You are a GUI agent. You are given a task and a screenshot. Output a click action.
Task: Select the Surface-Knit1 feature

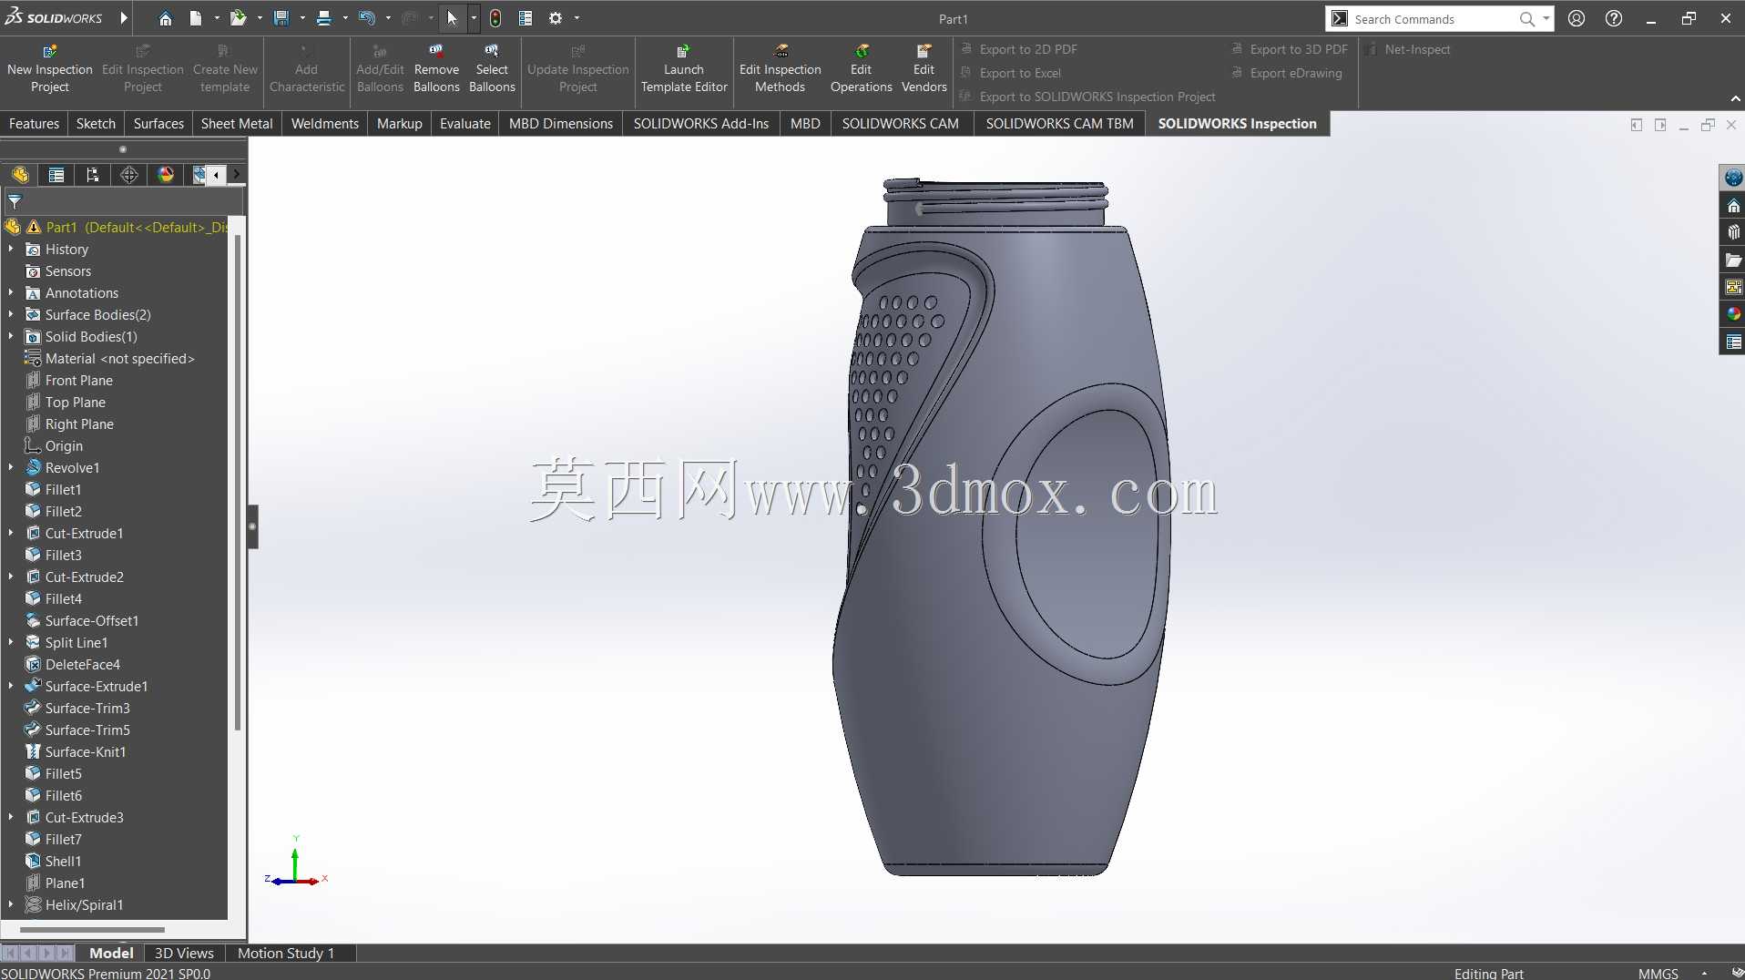[86, 751]
